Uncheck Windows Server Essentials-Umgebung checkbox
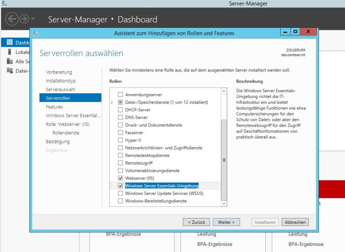Viewport: 345px width, 252px height. 120,186
